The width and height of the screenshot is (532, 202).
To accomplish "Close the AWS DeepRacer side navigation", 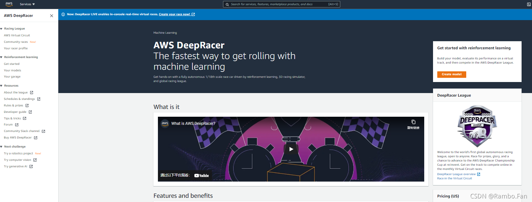I will 51,16.
